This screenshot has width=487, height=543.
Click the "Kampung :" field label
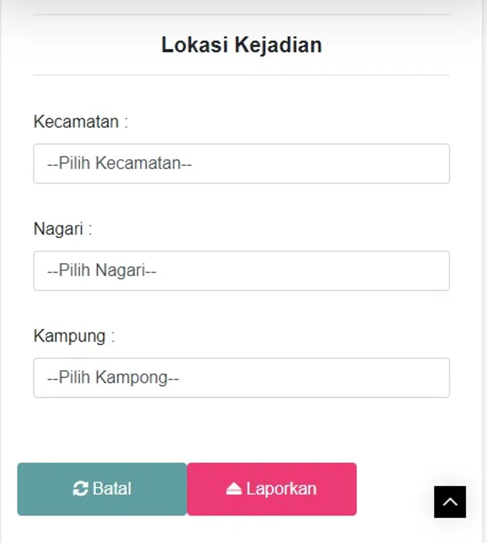(74, 336)
